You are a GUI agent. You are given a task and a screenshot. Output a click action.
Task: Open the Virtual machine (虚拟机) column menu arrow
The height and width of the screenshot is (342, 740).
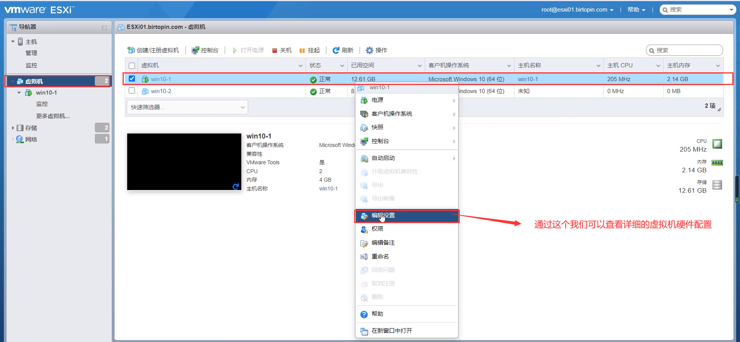(x=301, y=66)
